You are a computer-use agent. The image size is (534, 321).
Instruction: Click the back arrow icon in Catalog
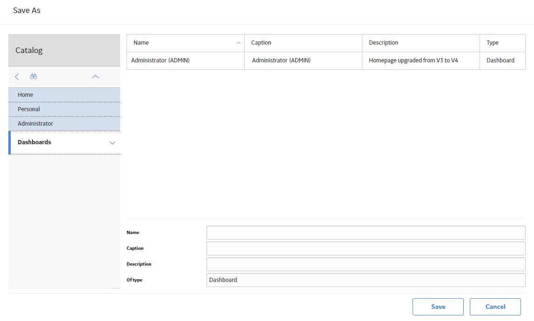click(x=17, y=77)
